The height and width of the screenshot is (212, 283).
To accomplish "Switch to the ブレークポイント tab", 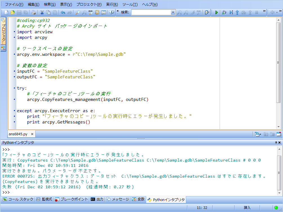I will tap(72, 199).
